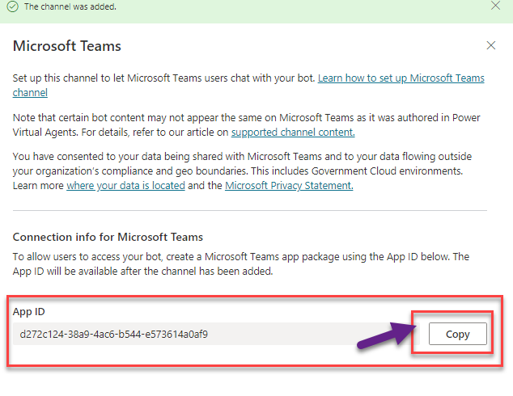The width and height of the screenshot is (513, 396).
Task: Open the Microsoft Privacy Statement link
Action: pyautogui.click(x=289, y=186)
